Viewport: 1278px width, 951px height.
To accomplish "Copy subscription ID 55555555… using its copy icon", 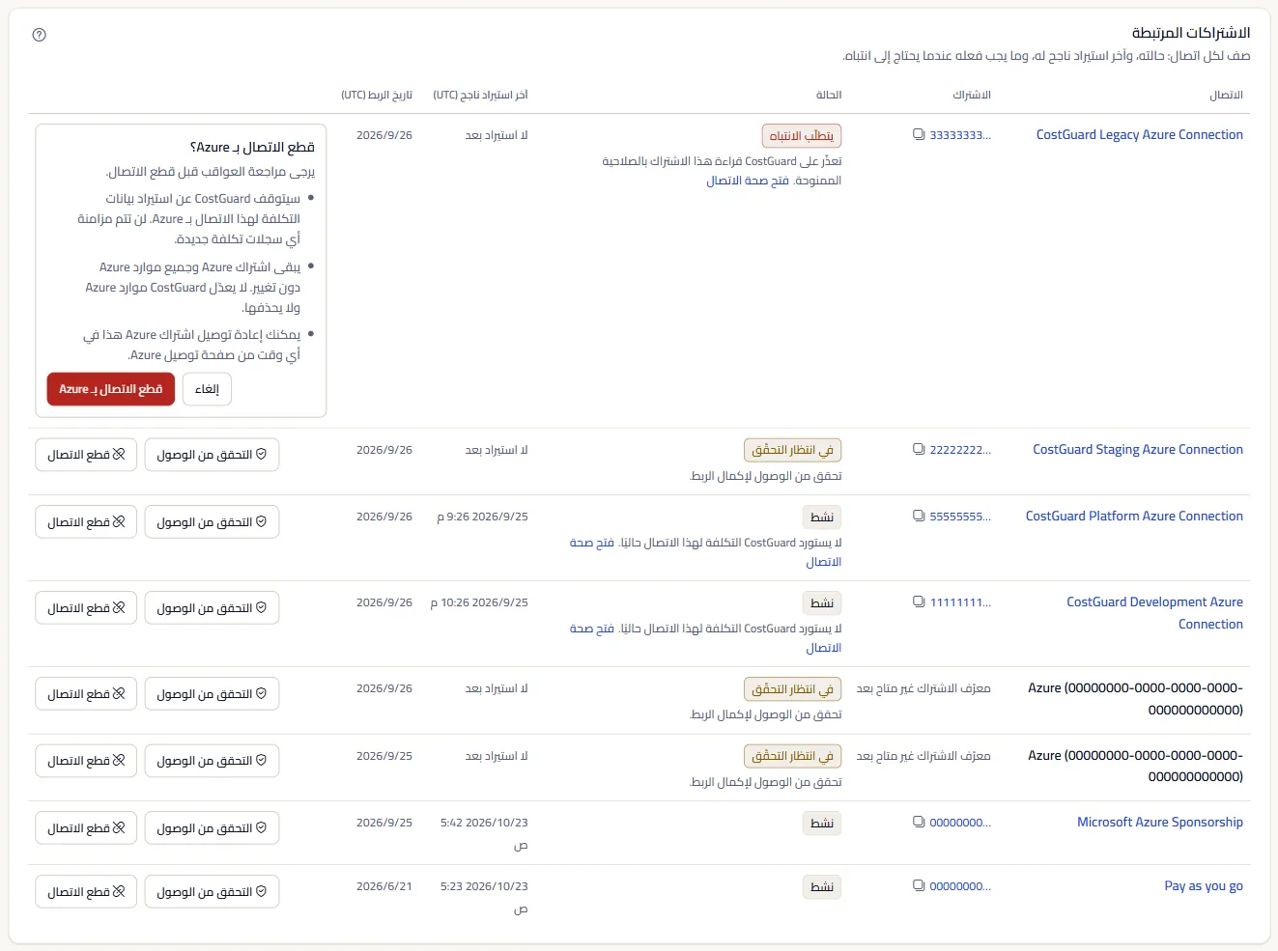I will (x=919, y=517).
